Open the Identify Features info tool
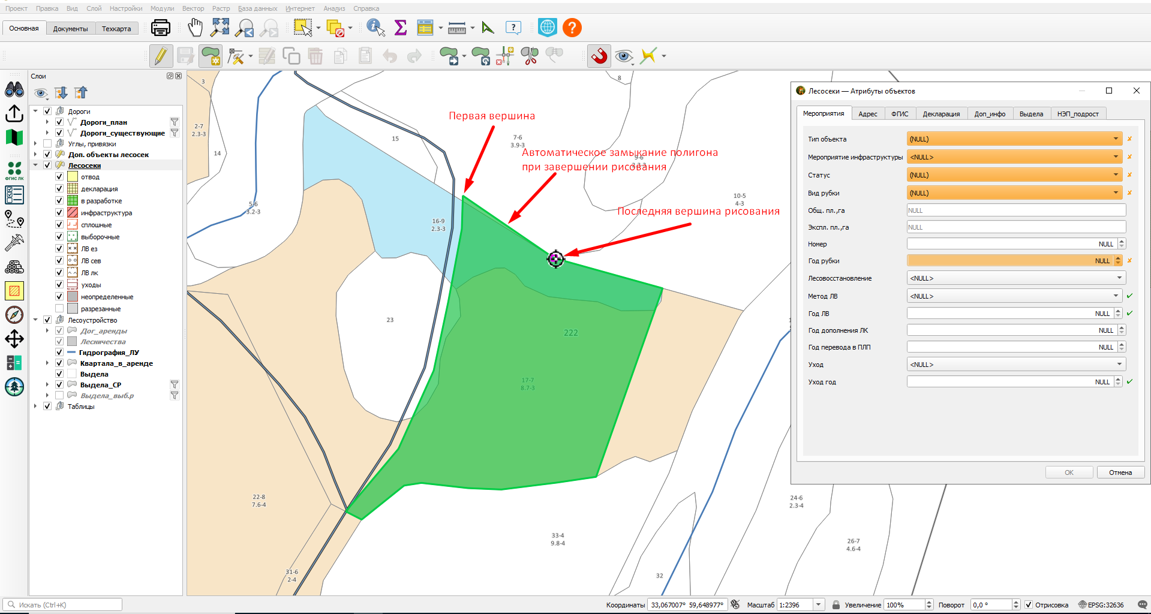 point(375,28)
